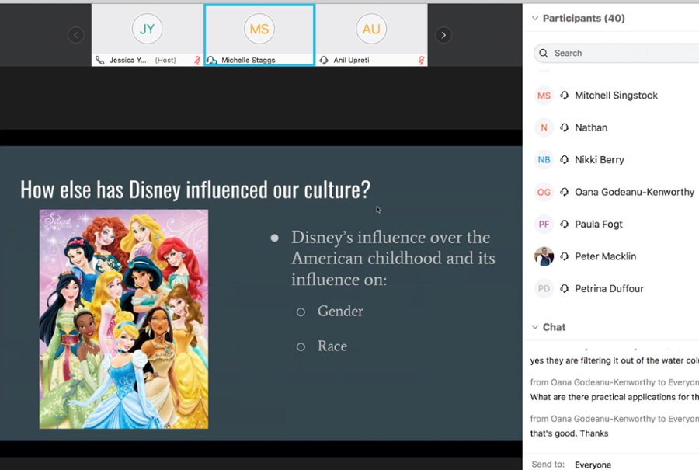Click the Disney princesses image on the slide
This screenshot has height=470, width=699.
coord(123,319)
